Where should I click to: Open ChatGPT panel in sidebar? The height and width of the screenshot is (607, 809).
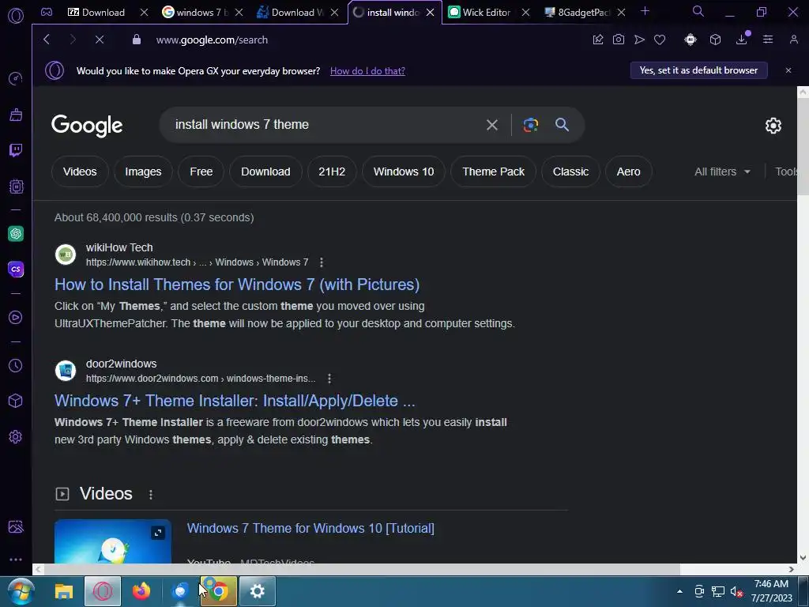click(16, 233)
